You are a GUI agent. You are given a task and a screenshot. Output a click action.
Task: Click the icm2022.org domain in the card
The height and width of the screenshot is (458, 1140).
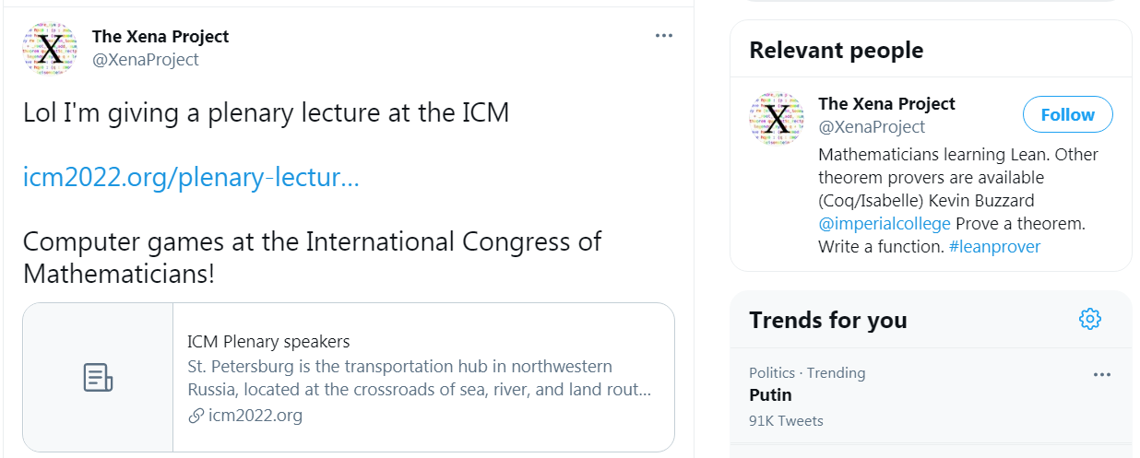[x=255, y=416]
